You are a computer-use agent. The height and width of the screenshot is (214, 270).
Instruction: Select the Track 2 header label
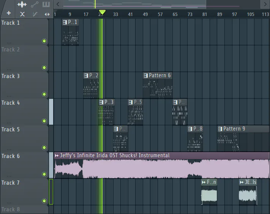click(x=11, y=50)
